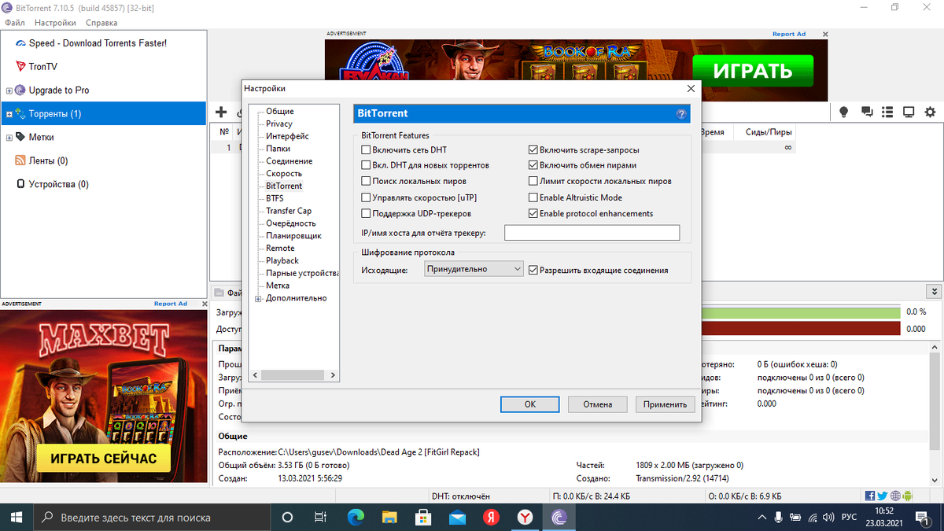
Task: Click the ИГРАТЬ button in top ad
Action: click(x=752, y=71)
